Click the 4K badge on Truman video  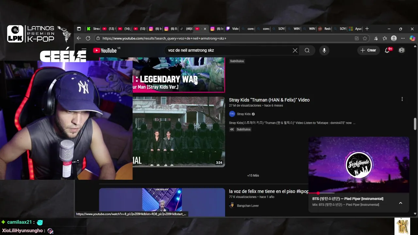[x=232, y=129]
